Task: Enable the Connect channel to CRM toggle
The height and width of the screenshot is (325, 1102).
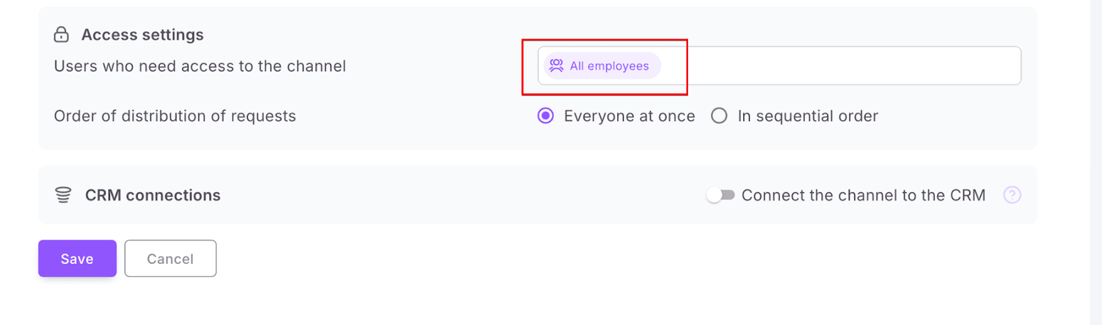Action: pos(720,195)
